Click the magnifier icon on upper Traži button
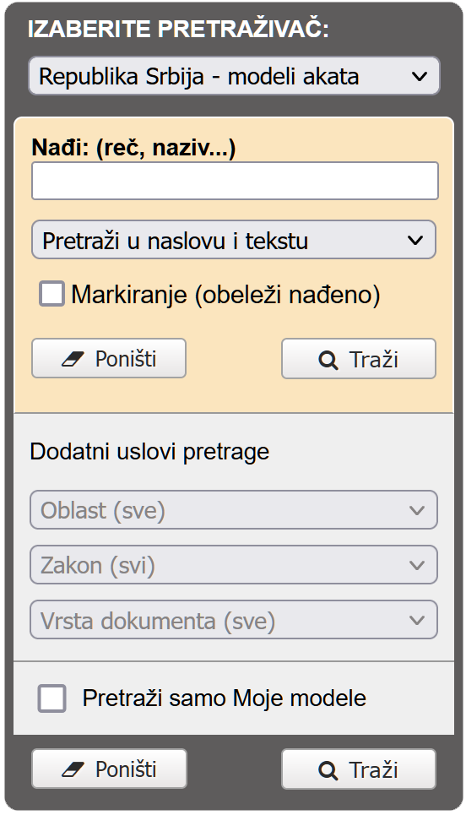Image resolution: width=466 pixels, height=815 pixels. click(x=328, y=360)
